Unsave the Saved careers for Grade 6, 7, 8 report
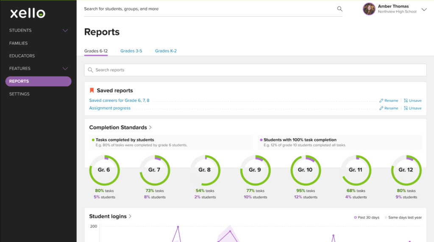 click(412, 100)
